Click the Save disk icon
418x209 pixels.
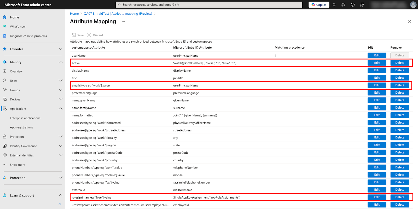74,35
